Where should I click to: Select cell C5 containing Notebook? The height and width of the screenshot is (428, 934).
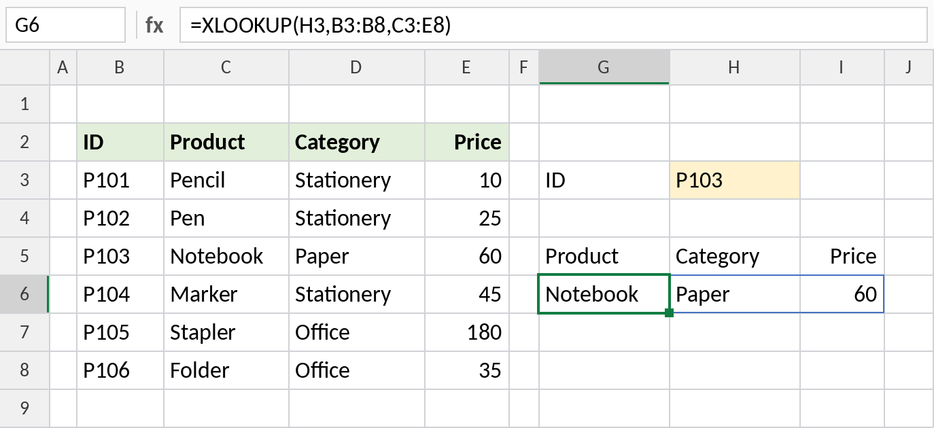point(226,256)
